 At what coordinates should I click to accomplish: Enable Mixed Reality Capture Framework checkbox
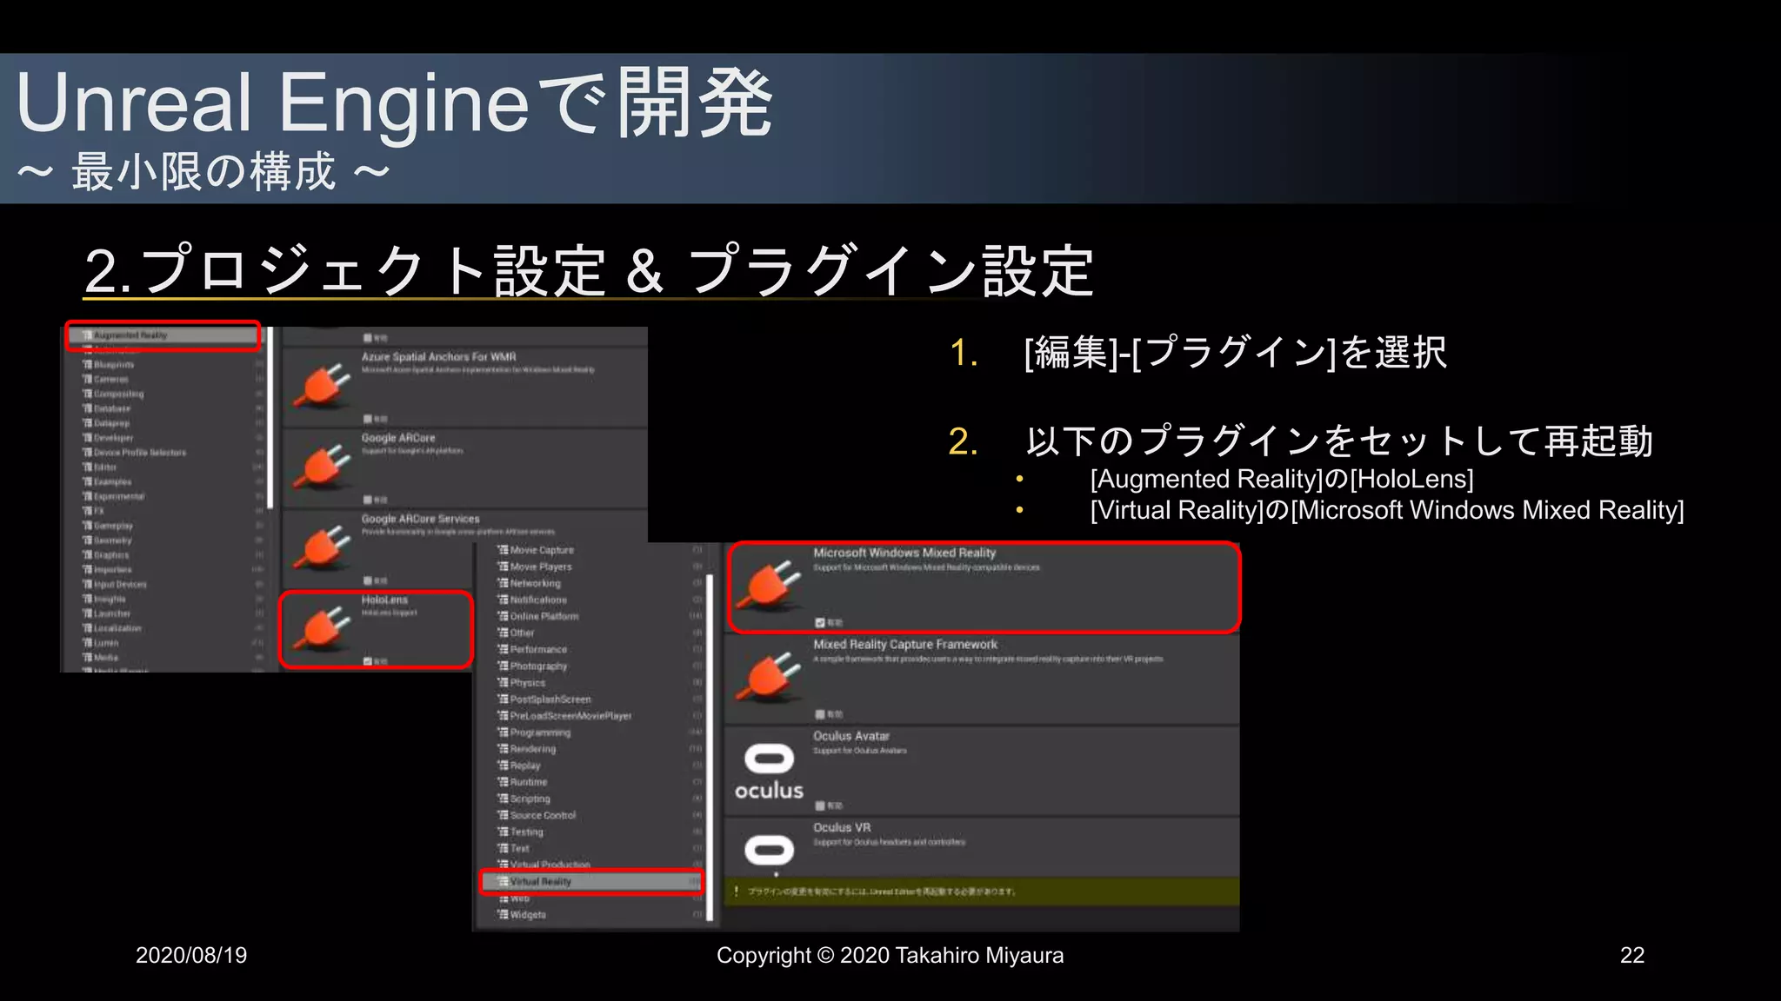[x=820, y=714]
